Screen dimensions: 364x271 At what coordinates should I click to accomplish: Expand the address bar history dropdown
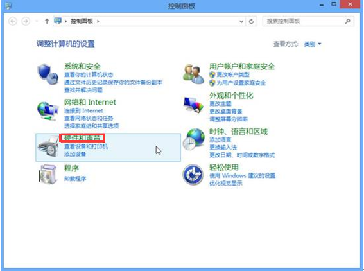pyautogui.click(x=241, y=21)
